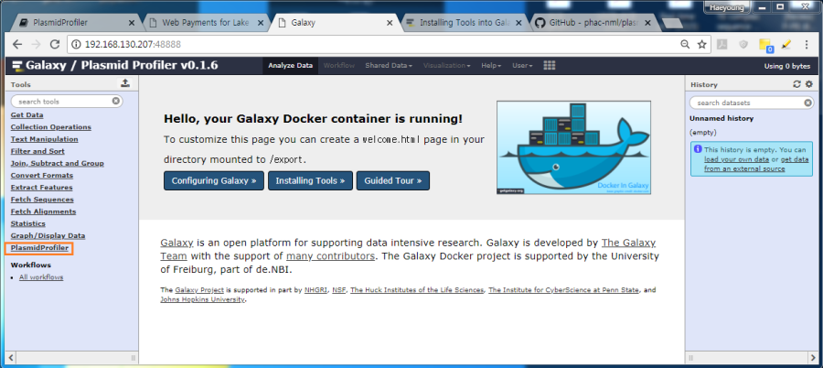The height and width of the screenshot is (368, 823).
Task: Switch to the PlasmidProfiler browser tab
Action: 75,21
